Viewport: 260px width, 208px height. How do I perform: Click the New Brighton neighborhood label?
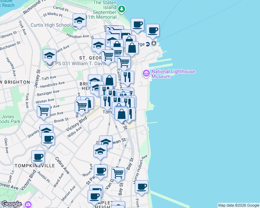[x=15, y=82]
